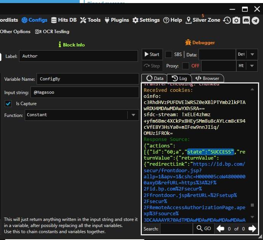Open the Tools section
The height and width of the screenshot is (240, 263).
(x=90, y=20)
